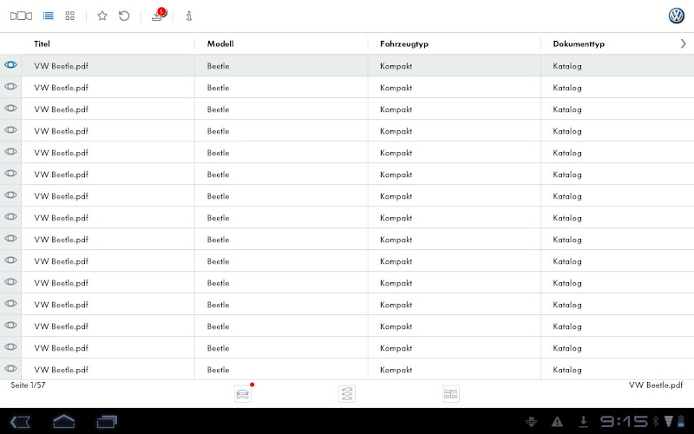The image size is (694, 434).
Task: Click the Seite 1/57 page indicator
Action: (28, 385)
